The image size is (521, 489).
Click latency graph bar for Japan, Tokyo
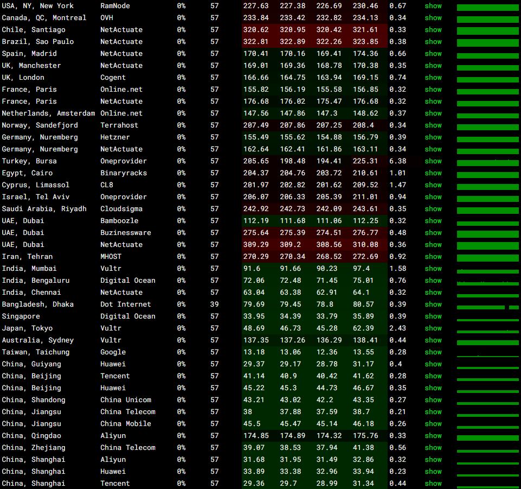click(x=488, y=332)
